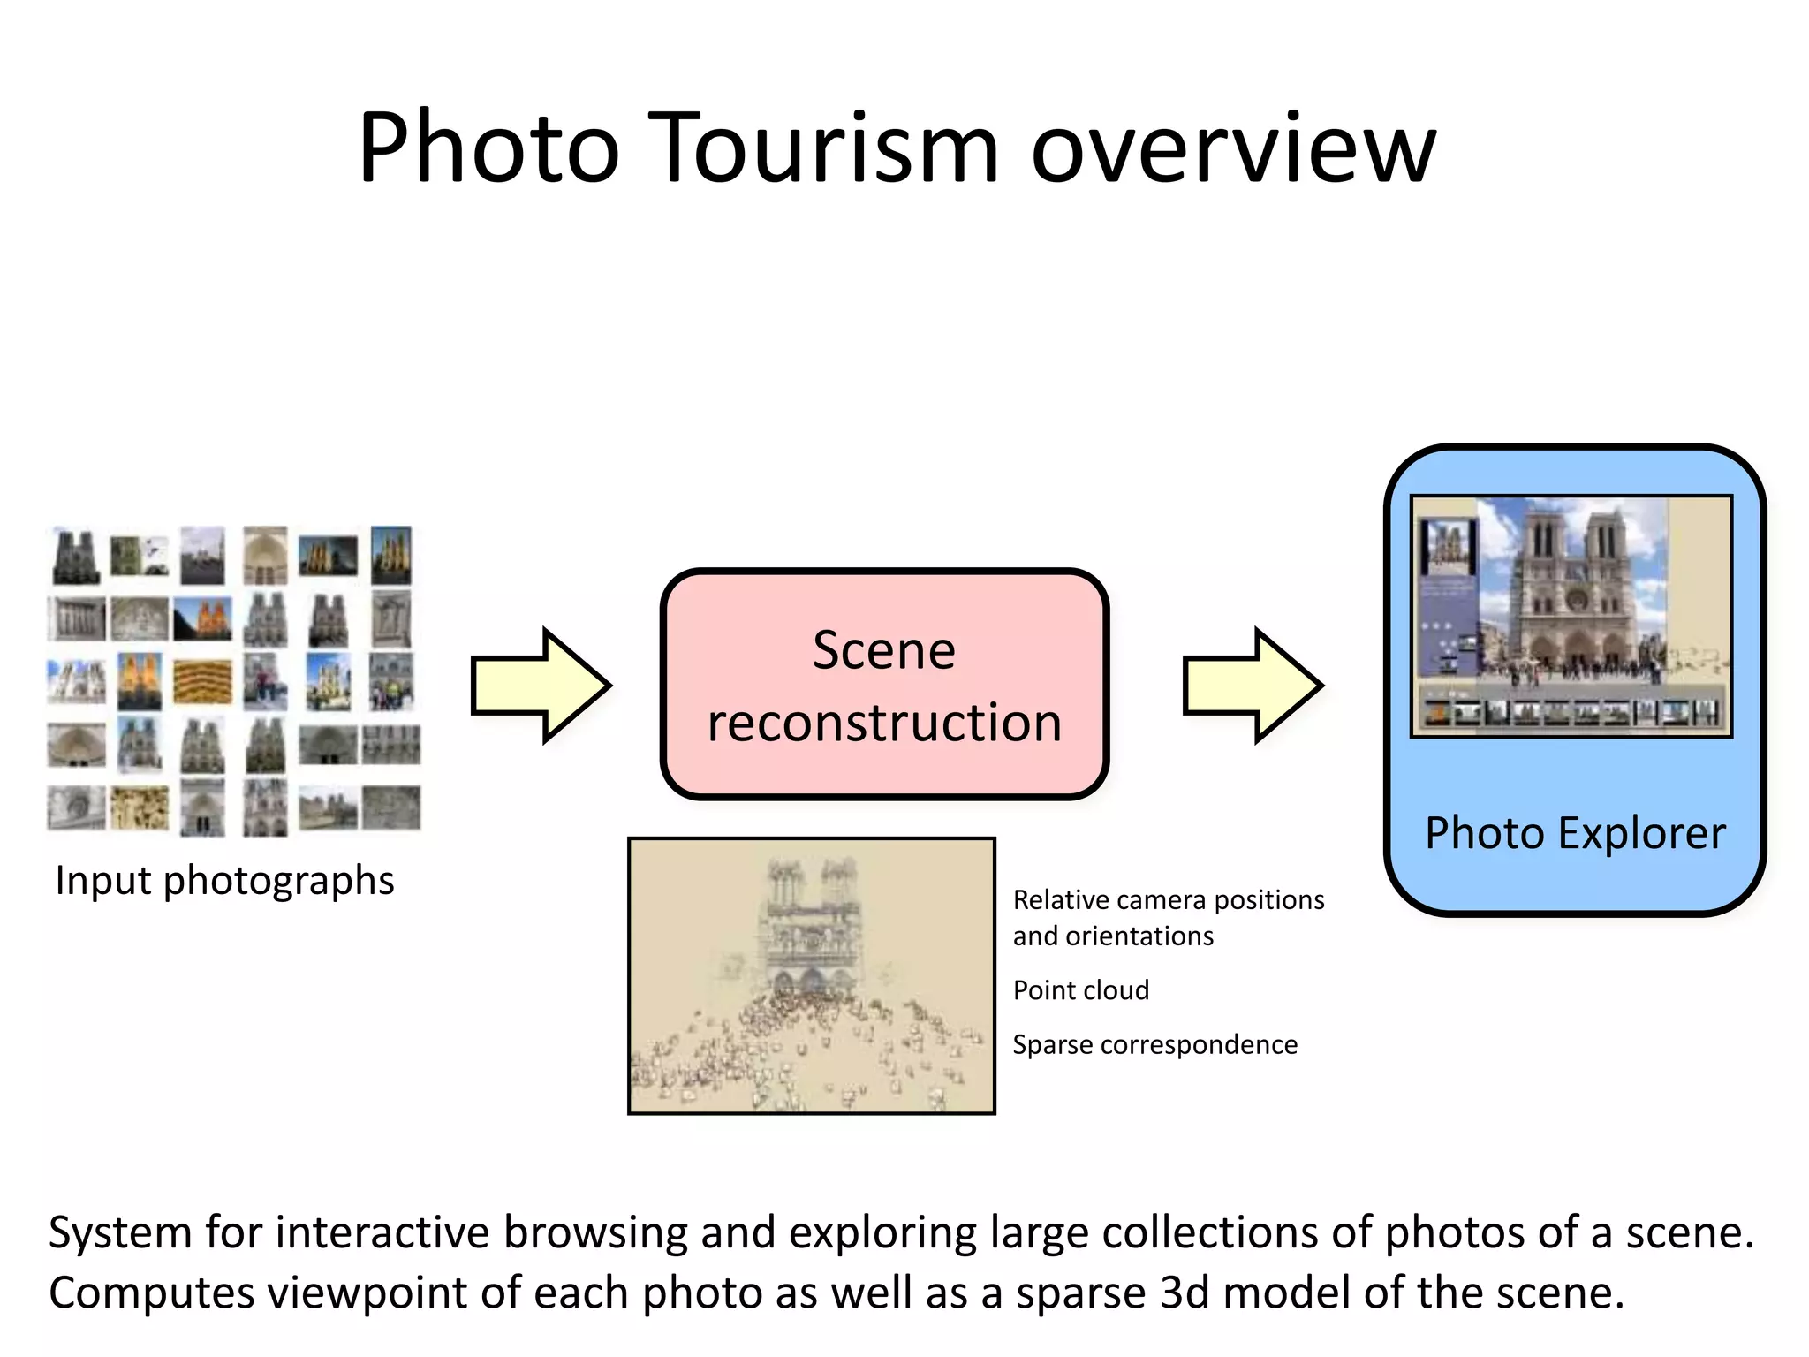Click the 'Sparse correspondence' text line
The width and height of the screenshot is (1809, 1357).
pyautogui.click(x=1155, y=1045)
